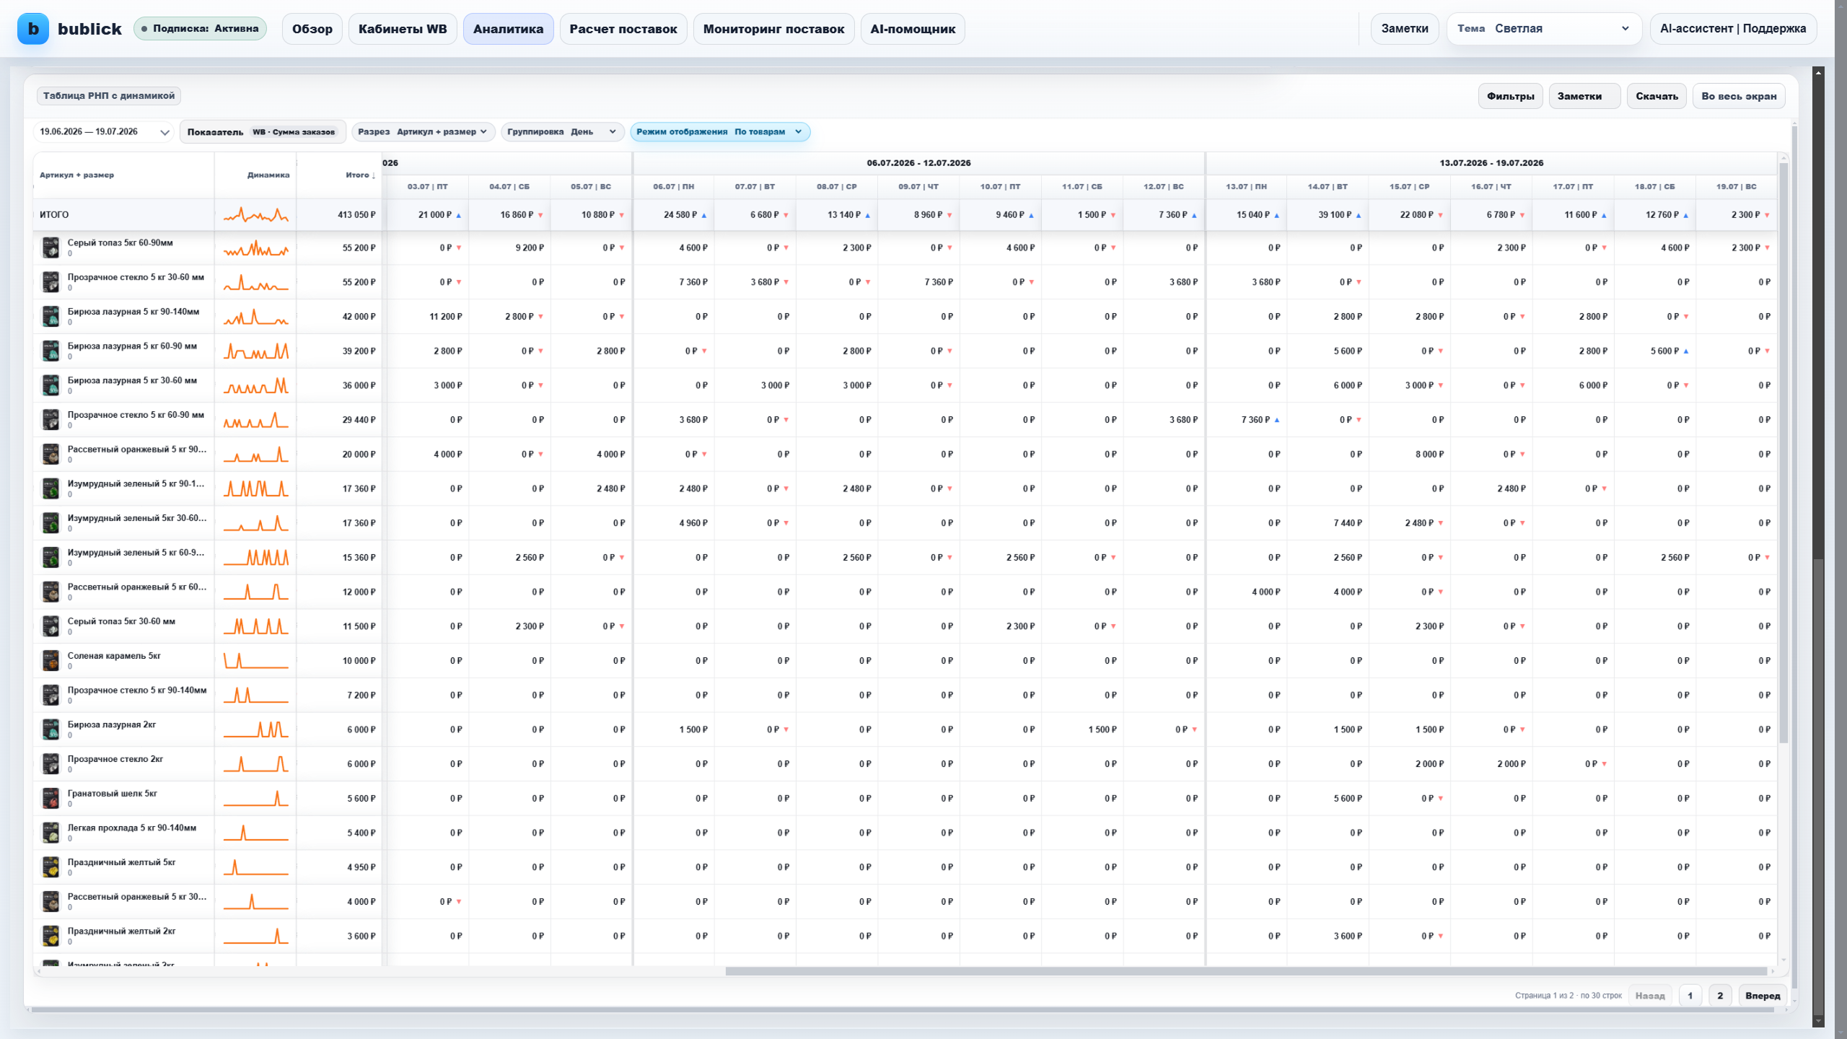The image size is (1847, 1039).
Task: Expand the Режим отображения По товарам selector
Action: coord(719,132)
